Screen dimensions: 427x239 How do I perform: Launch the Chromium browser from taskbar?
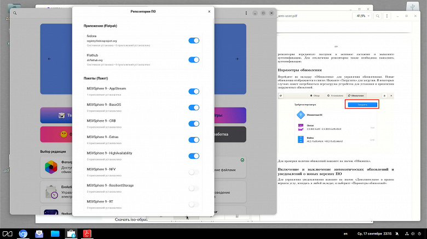click(x=23, y=234)
